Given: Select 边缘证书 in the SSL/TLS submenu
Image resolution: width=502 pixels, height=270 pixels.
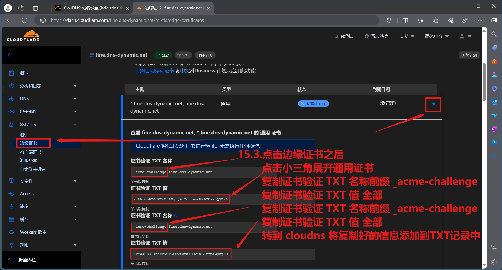Looking at the screenshot, I should (x=28, y=143).
